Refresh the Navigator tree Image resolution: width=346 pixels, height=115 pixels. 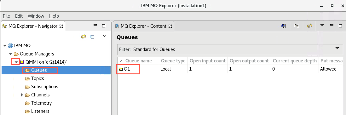pos(84,37)
